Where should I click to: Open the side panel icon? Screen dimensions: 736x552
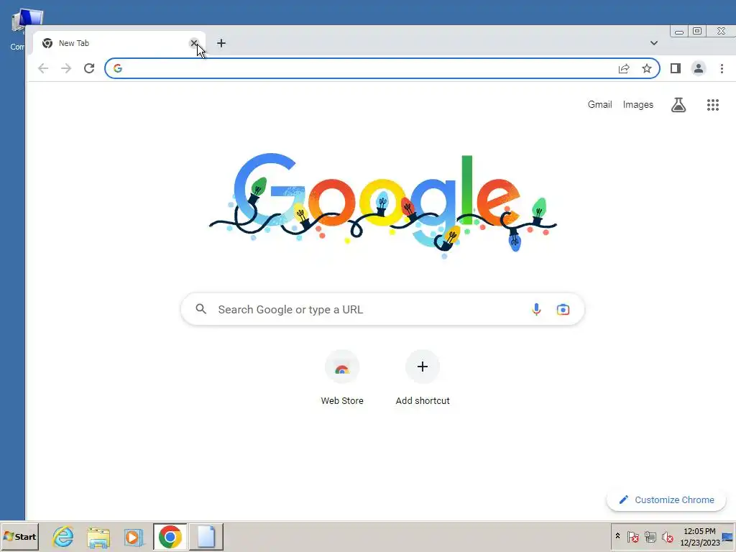(x=676, y=68)
